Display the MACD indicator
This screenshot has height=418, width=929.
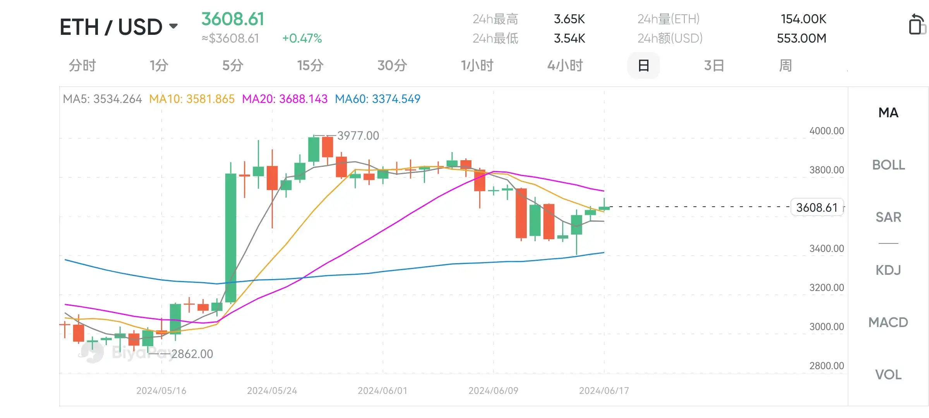click(888, 322)
